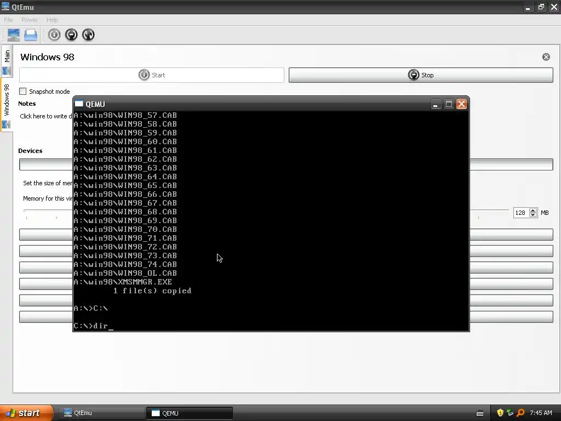Click the WIN98_74.CAB line in the console
Viewport: 561px width, 421px height.
coord(125,264)
